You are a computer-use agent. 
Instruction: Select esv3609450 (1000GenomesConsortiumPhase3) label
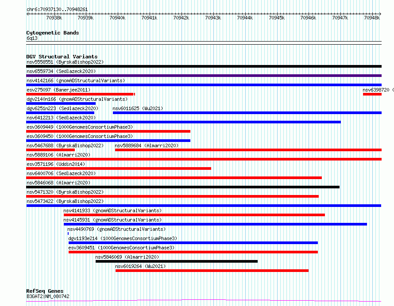point(80,136)
